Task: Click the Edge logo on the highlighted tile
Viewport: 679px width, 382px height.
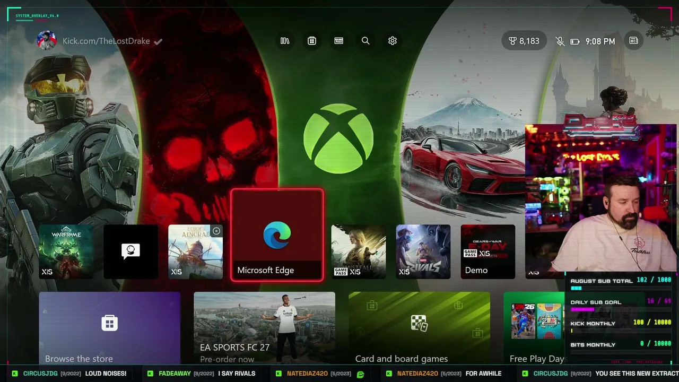Action: tap(277, 235)
